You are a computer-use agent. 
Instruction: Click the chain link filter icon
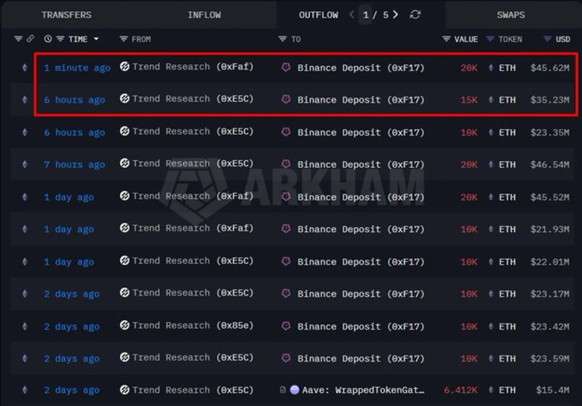[31, 39]
